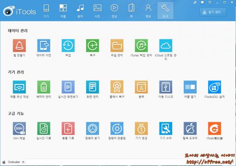Screen dimensions: 236x166
Task: Launch the wireless airplay tool icon
Action: click(x=19, y=87)
